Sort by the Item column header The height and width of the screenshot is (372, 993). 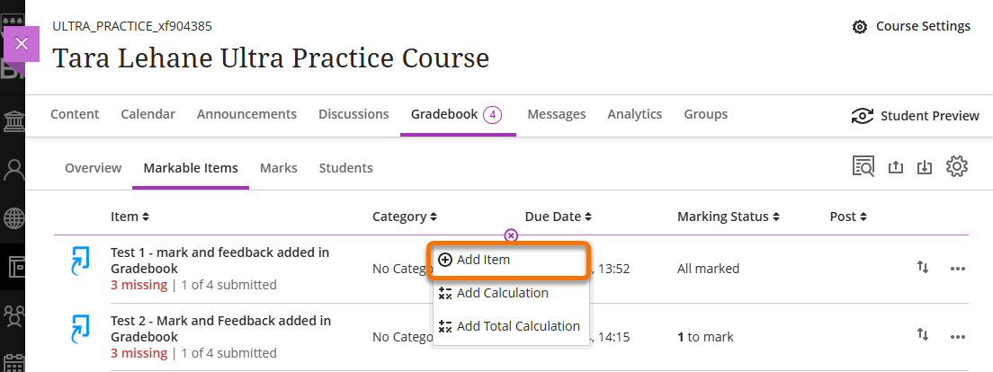pos(130,217)
